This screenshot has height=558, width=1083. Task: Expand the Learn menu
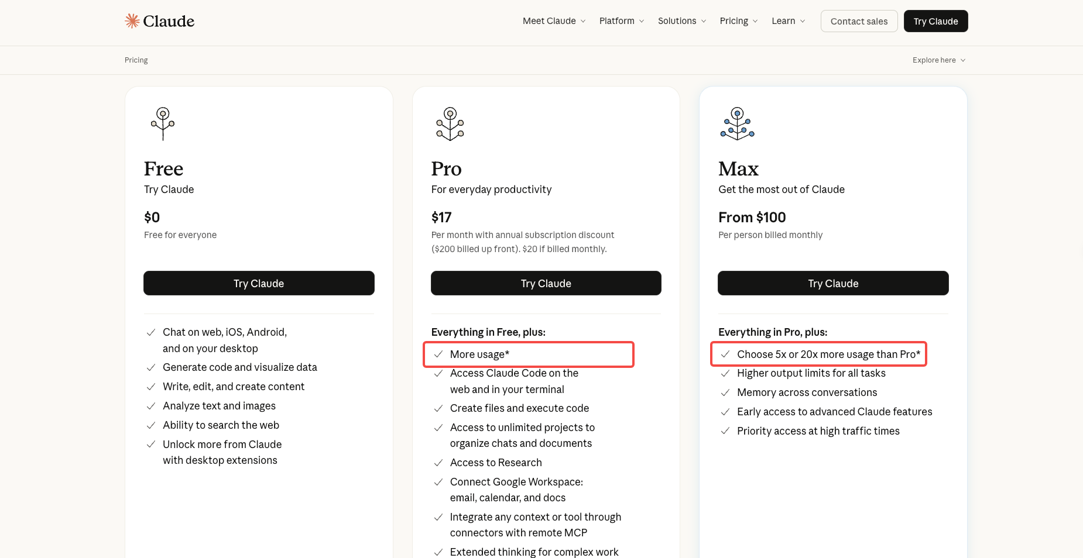click(789, 21)
